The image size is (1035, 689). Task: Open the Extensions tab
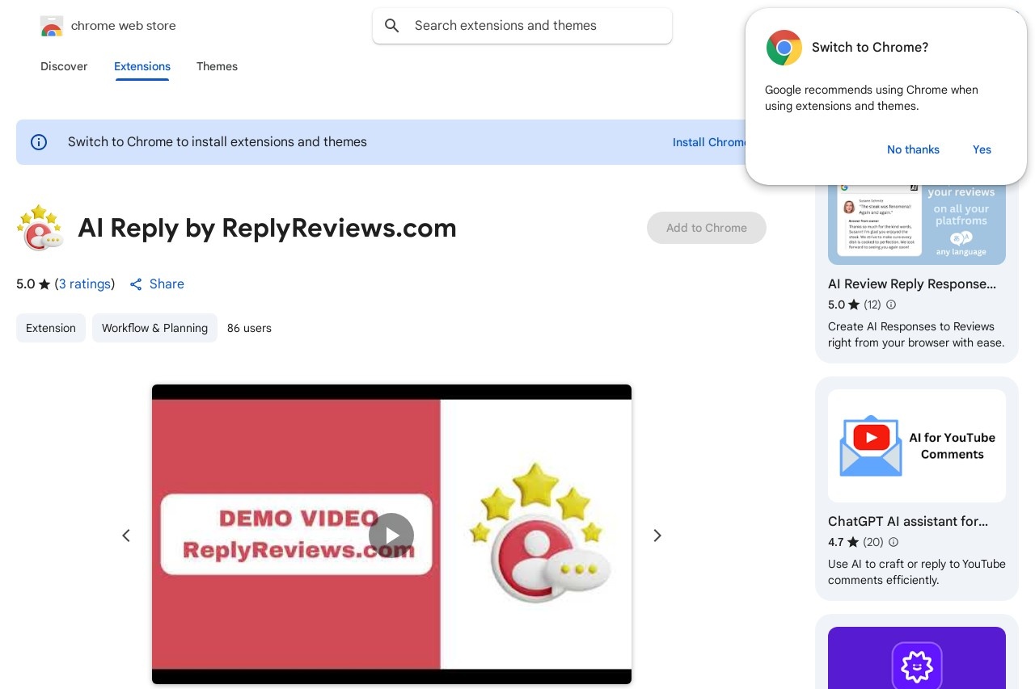click(142, 66)
